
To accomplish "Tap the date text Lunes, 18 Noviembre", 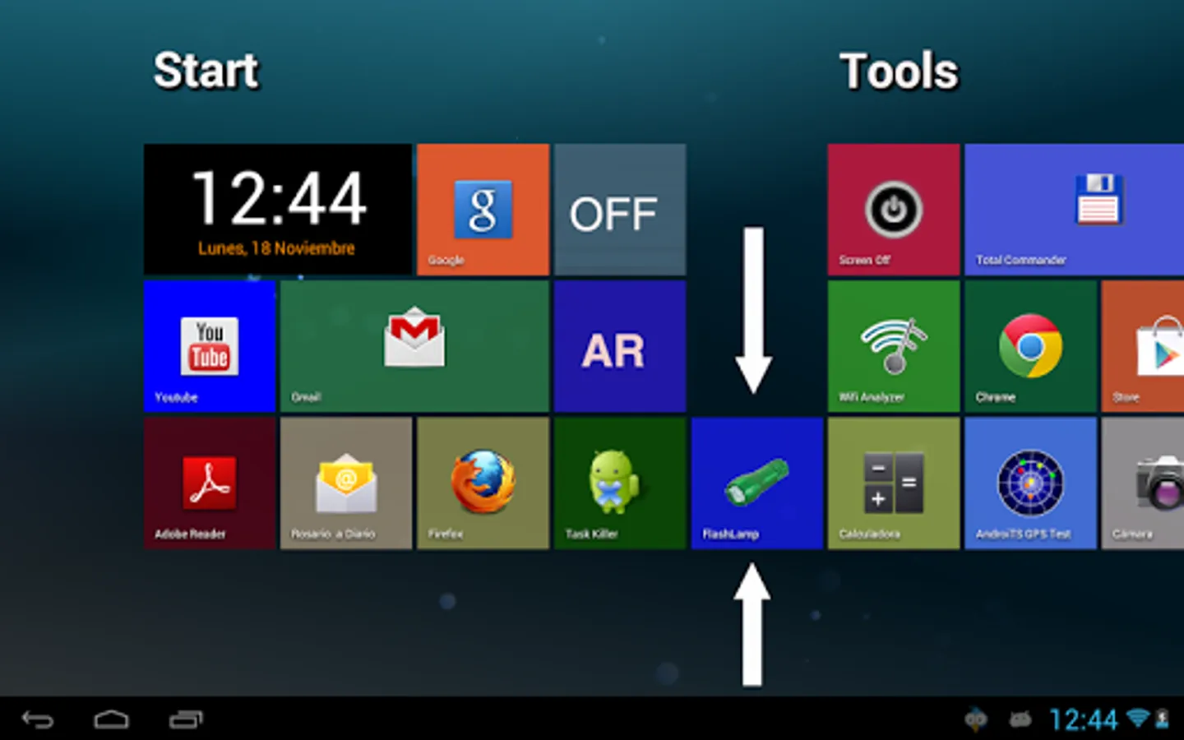I will coord(276,248).
